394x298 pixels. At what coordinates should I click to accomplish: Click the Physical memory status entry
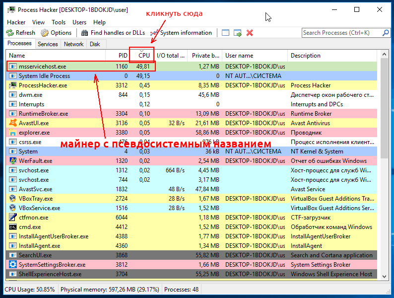tap(110, 290)
